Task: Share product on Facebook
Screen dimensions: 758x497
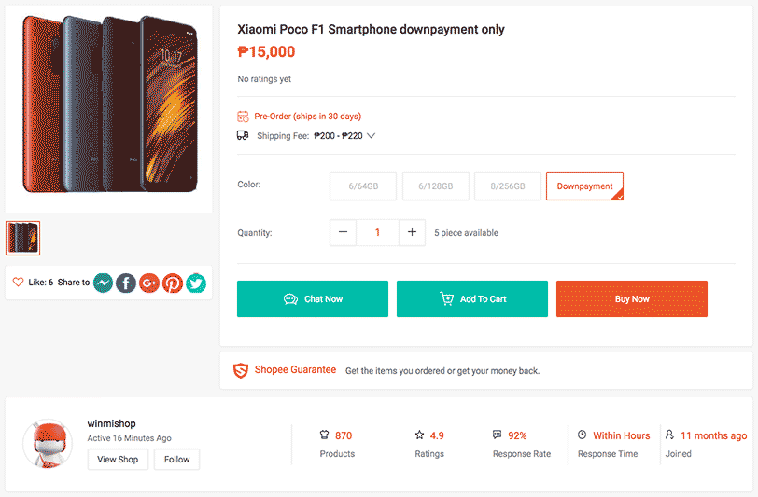Action: coord(126,283)
